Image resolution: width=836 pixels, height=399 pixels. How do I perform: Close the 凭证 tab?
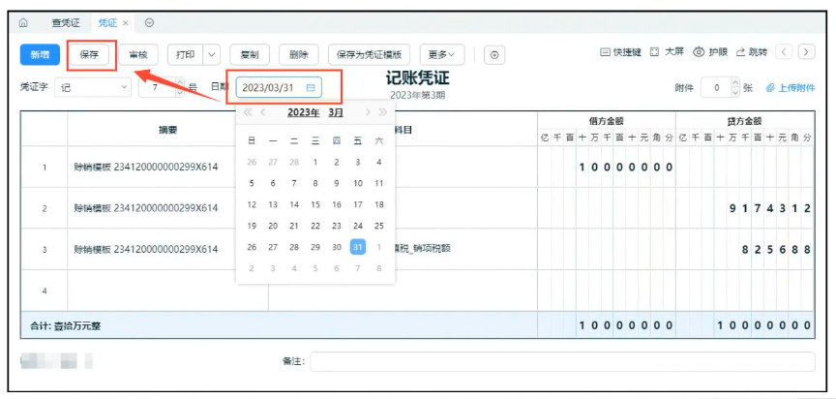(125, 23)
